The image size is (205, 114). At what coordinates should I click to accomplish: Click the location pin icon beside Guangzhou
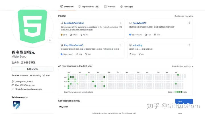13,82
